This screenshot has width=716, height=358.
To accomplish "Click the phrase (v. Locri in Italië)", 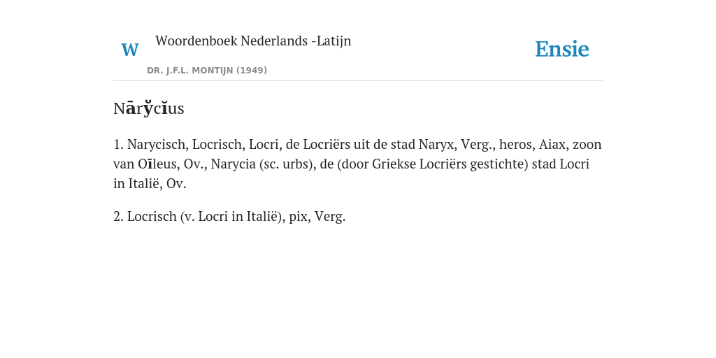I will click(x=233, y=217).
